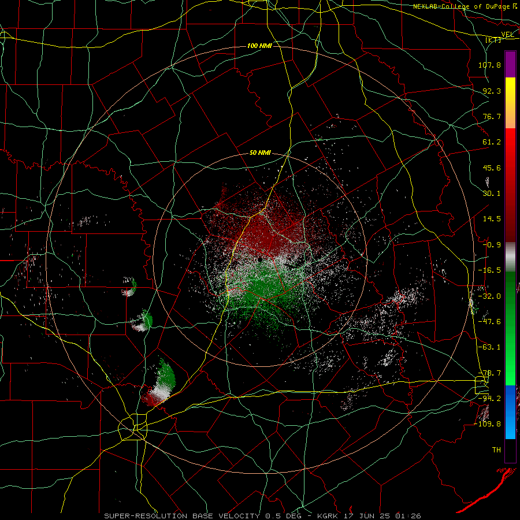This screenshot has width=520, height=520.
Task: Click the purple segment of velocity color bar
Action: pos(510,65)
